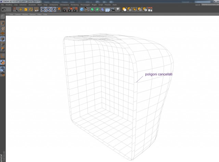Toggle the X axis lock

(x=43, y=9)
